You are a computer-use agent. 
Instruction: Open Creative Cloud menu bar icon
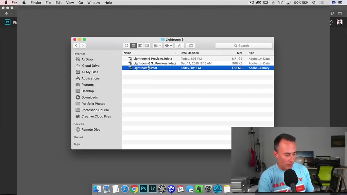259,3
